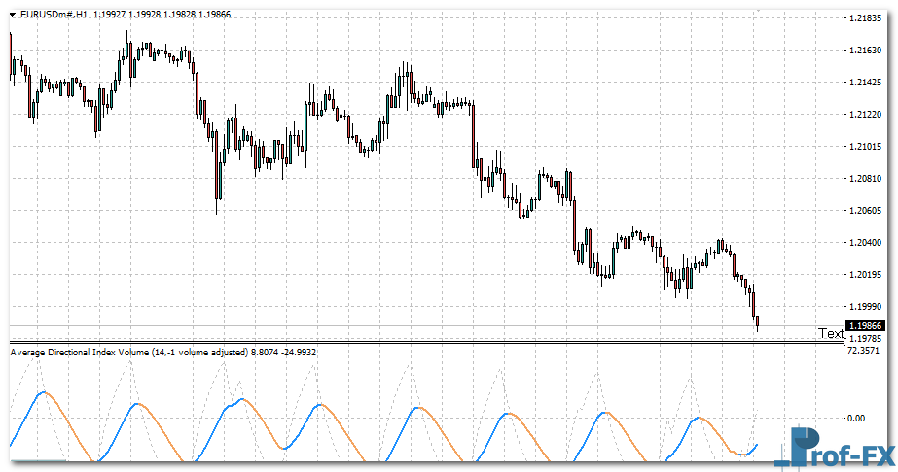Screen dimensions: 898x472
Task: Select the Text label object on chart
Action: click(x=830, y=333)
